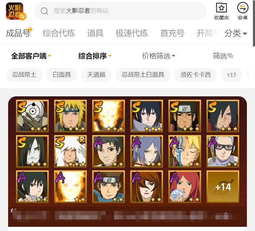Viewport: 255px width, 231px height.
Task: Expand the 综合排序 sort dropdown
Action: point(95,56)
